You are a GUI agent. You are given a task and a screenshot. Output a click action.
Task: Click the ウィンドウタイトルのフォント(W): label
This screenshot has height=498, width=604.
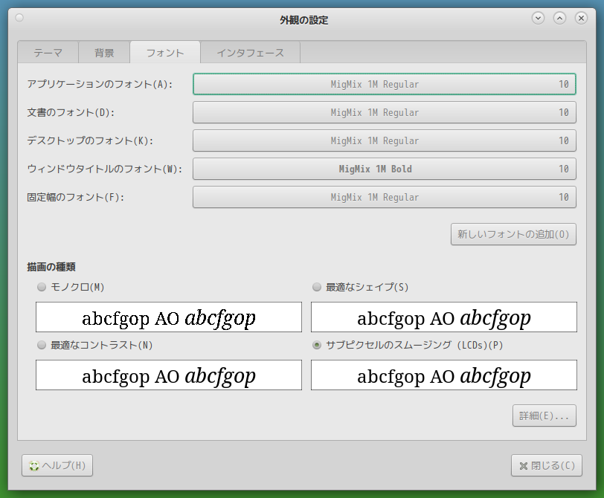pos(104,169)
